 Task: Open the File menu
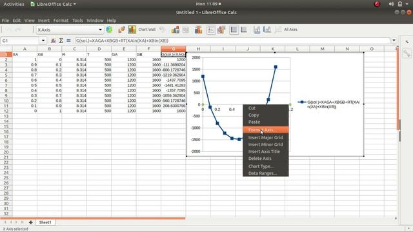tap(5, 20)
